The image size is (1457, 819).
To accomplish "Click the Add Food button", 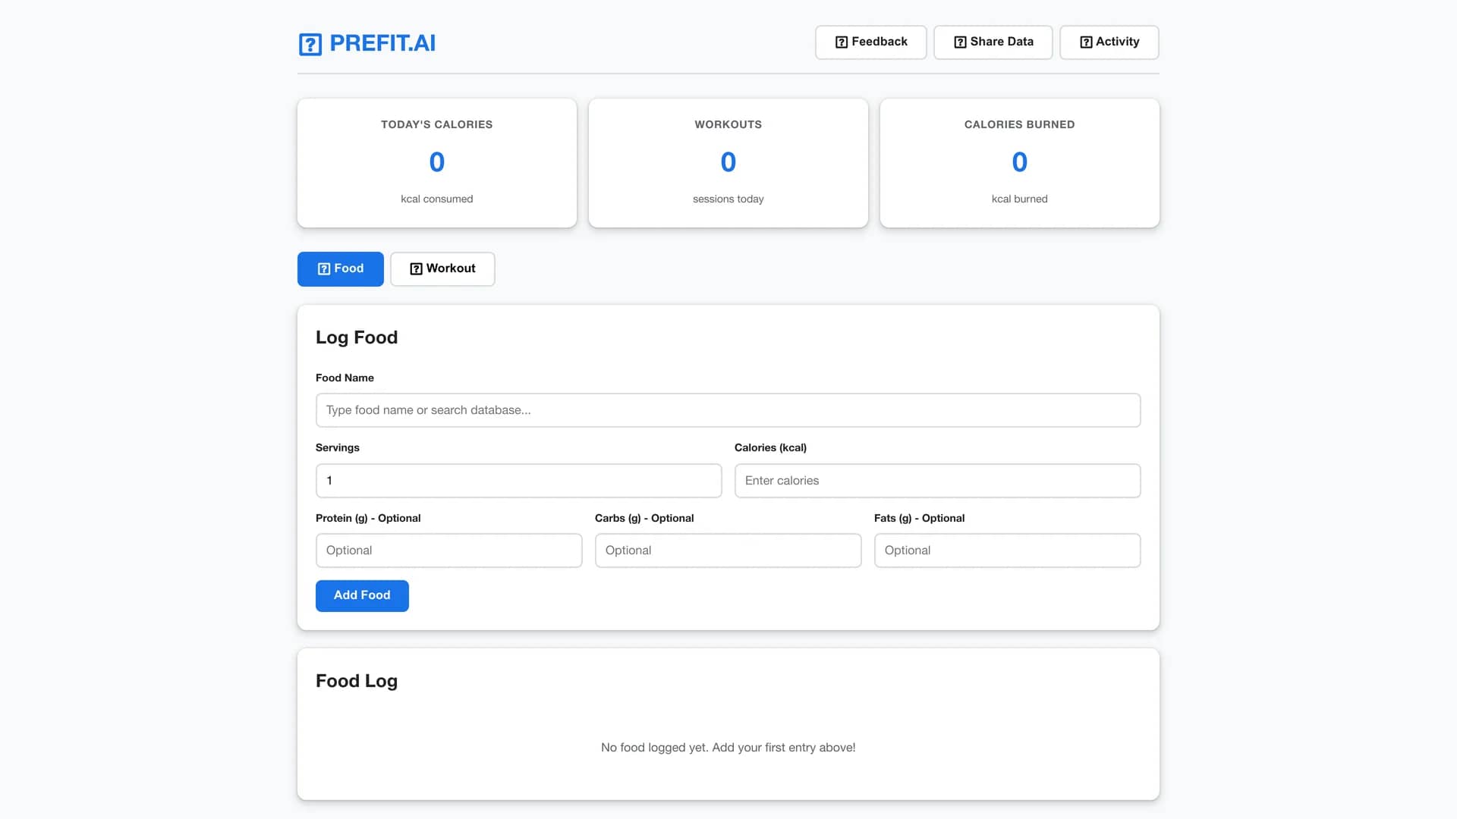I will click(362, 596).
